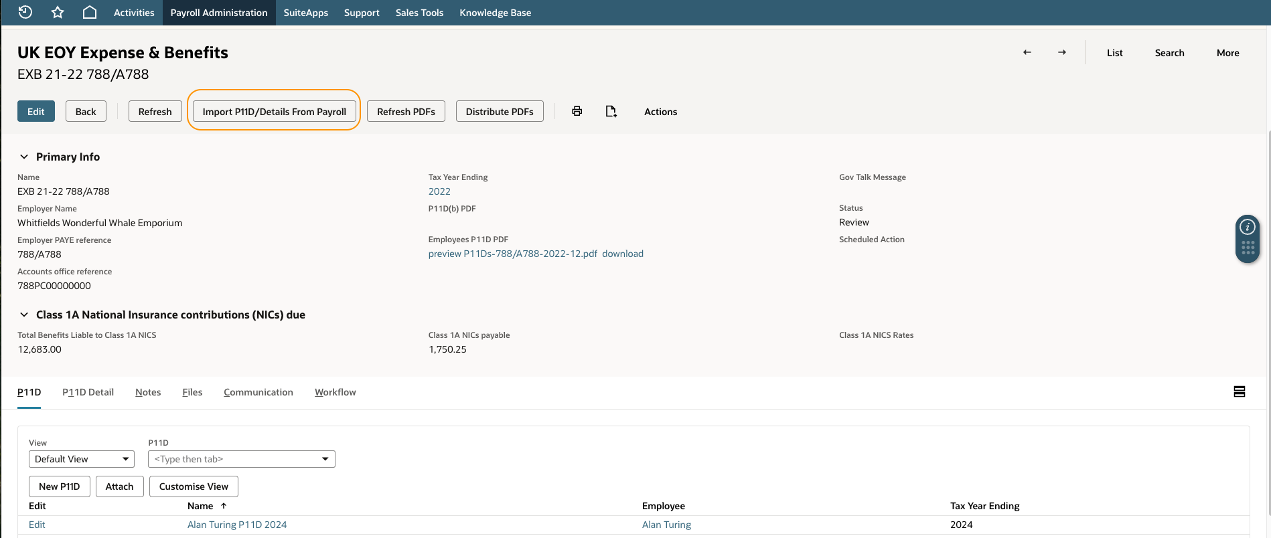The image size is (1271, 538).
Task: Sort by Name column ascending arrow
Action: pyautogui.click(x=224, y=506)
